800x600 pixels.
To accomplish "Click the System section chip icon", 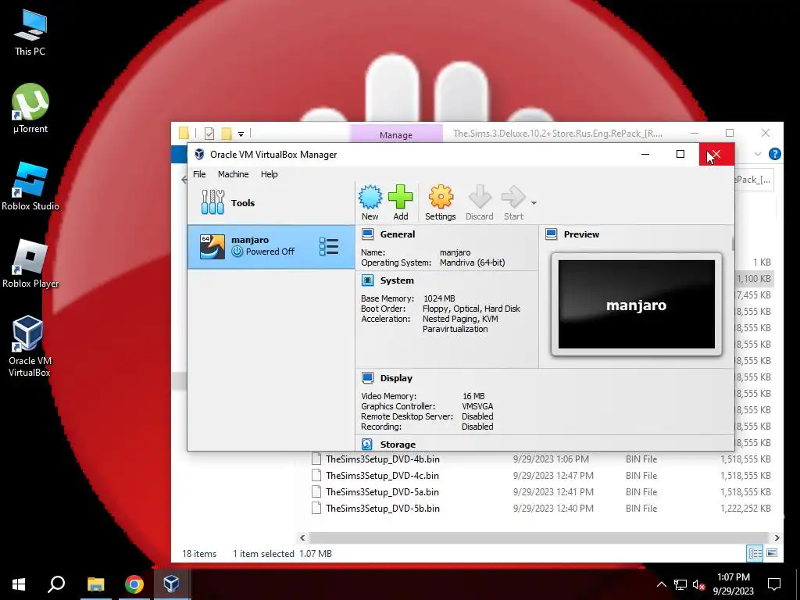I will tap(367, 280).
